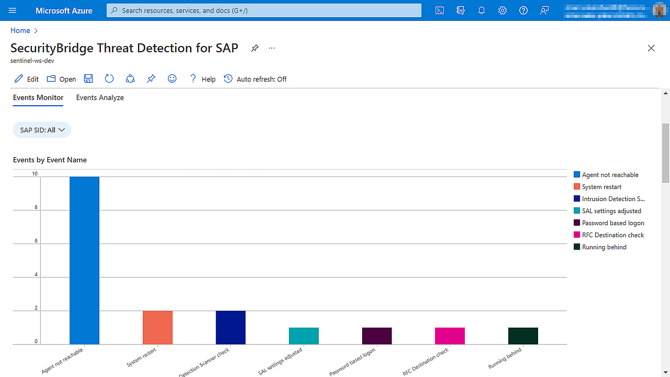Click the vertical scrollbar thumb
The height and width of the screenshot is (377, 670).
pyautogui.click(x=666, y=153)
